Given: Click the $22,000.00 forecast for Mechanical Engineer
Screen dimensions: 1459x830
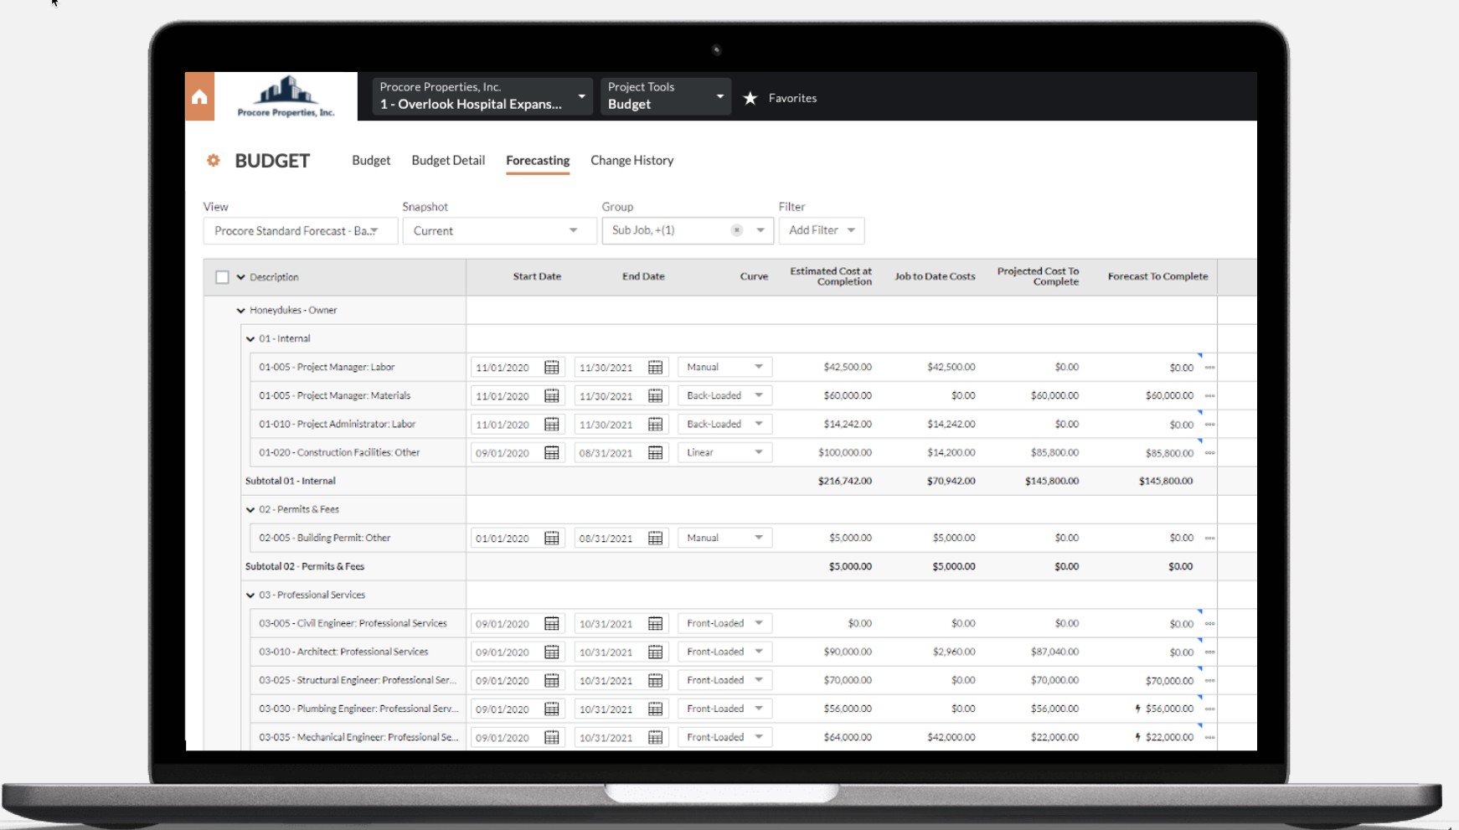Looking at the screenshot, I should click(x=1169, y=737).
